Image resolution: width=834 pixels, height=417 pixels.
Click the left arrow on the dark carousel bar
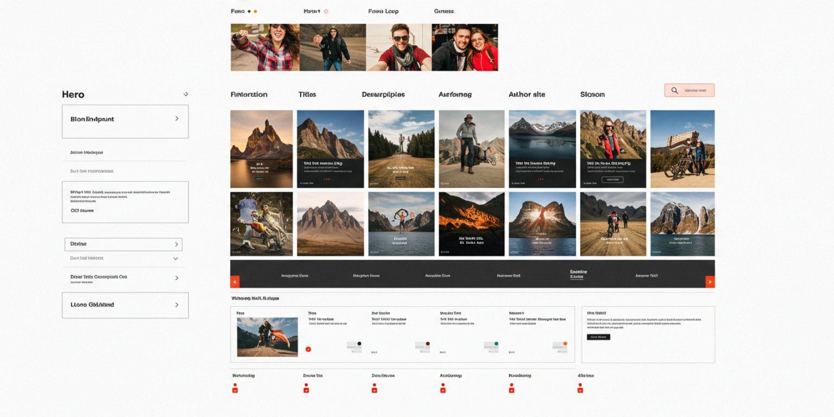click(x=234, y=282)
